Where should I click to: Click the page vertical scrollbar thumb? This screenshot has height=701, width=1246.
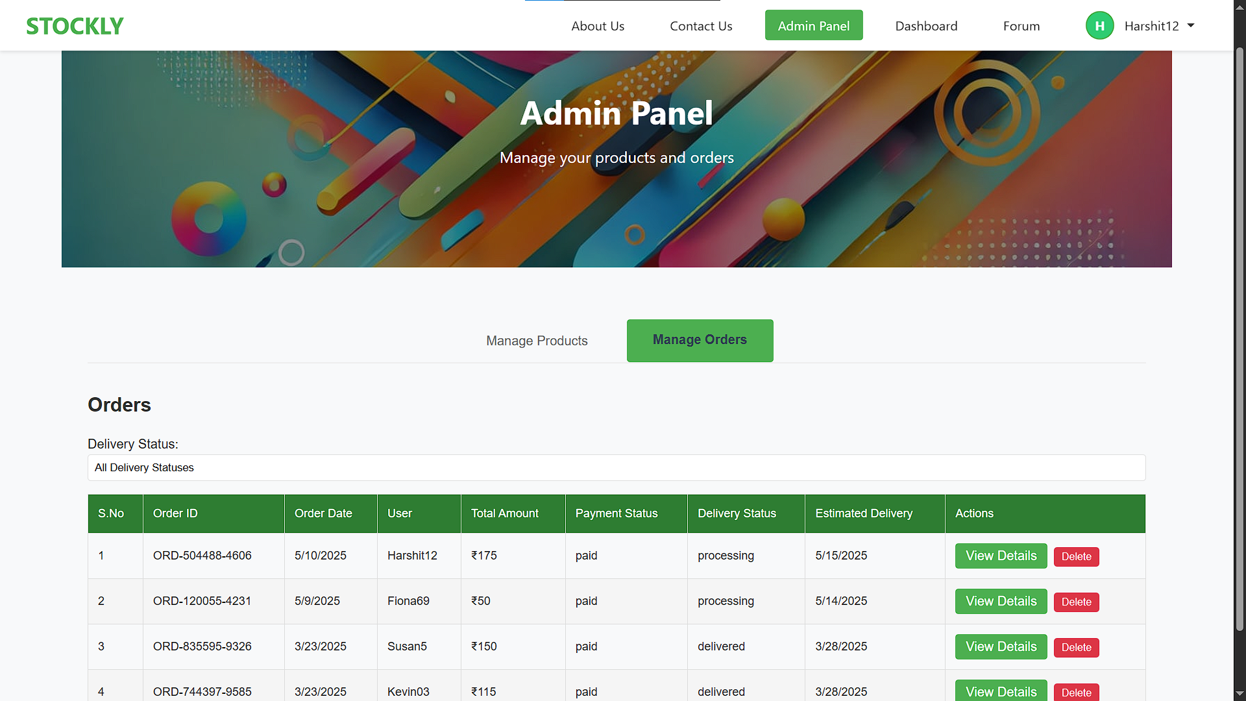(x=1240, y=338)
